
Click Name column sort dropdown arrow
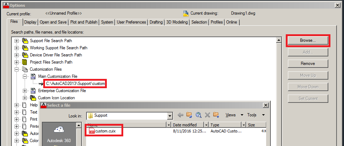tap(169, 125)
